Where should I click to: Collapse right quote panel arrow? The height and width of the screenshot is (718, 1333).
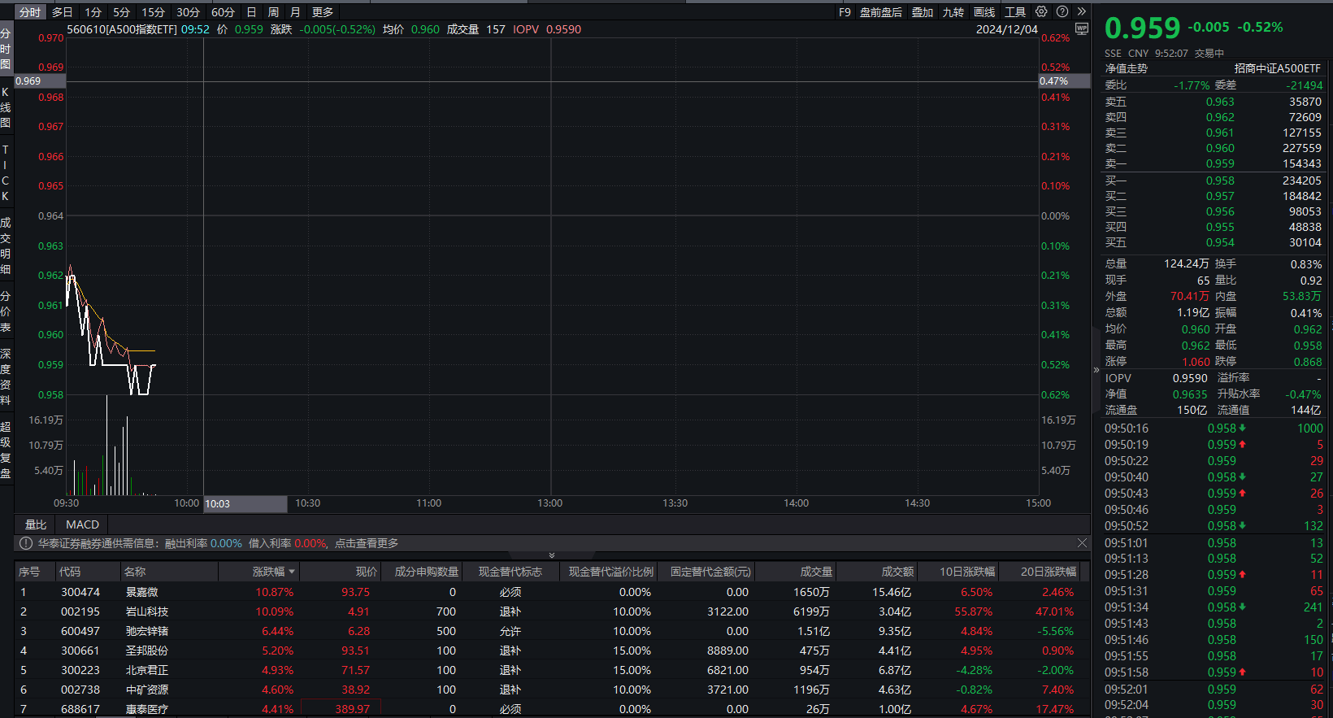click(1096, 370)
